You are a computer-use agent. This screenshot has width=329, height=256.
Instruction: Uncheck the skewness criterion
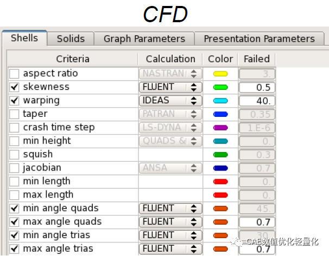[x=15, y=87]
